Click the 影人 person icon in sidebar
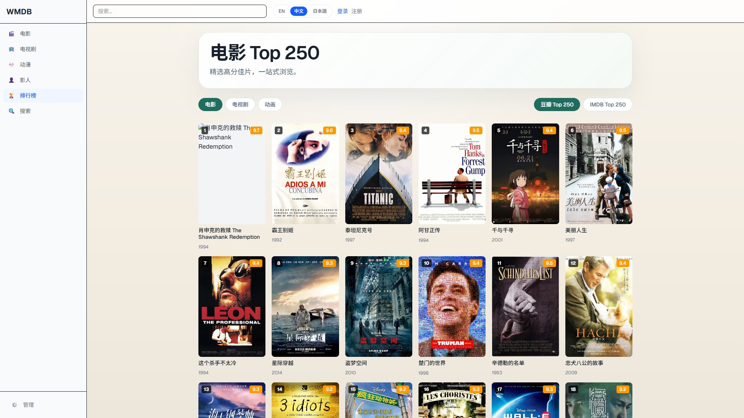744x418 pixels. (12, 80)
